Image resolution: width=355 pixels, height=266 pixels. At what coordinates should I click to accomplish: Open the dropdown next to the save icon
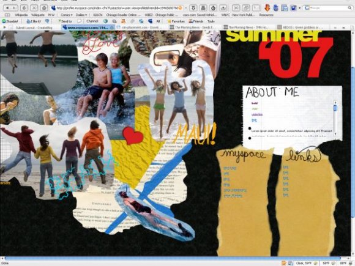pyautogui.click(x=299, y=8)
